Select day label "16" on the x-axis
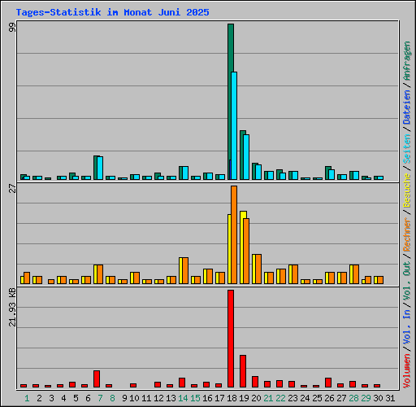 [x=207, y=398]
